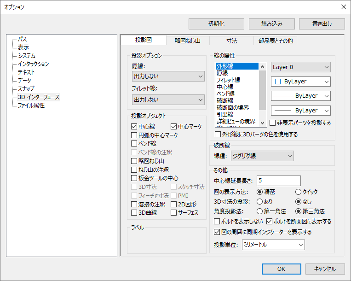Select 隠線 in line attributes list
This screenshot has width=351, height=281.
[237, 73]
